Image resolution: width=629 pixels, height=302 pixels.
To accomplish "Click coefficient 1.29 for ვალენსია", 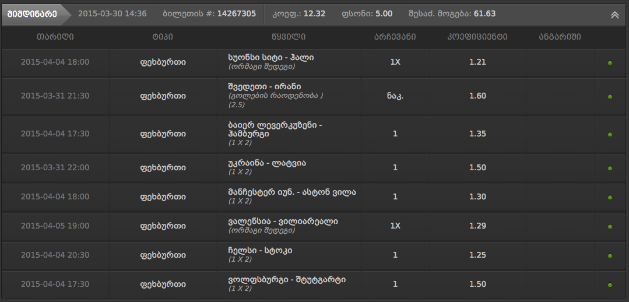I will click(477, 226).
